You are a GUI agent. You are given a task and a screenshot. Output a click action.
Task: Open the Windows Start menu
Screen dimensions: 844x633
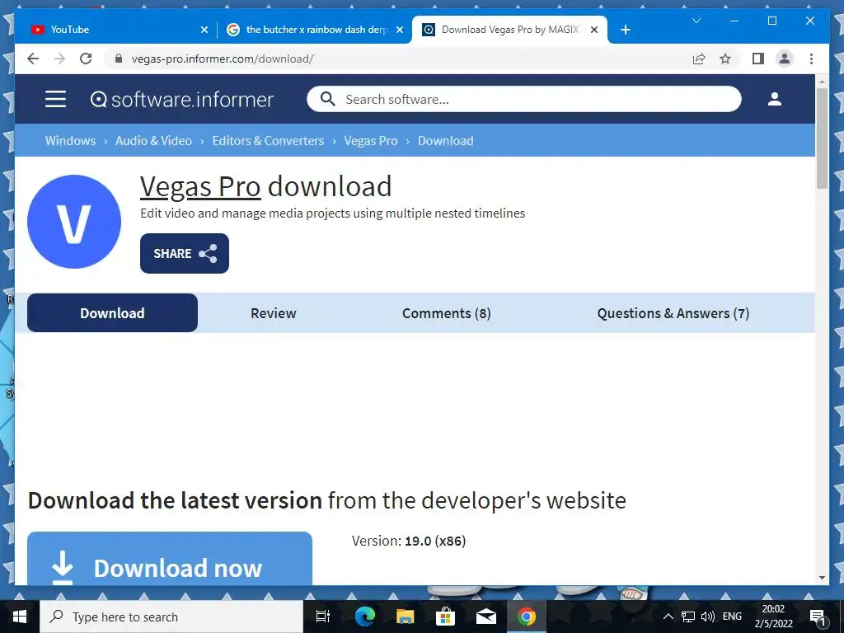tap(20, 617)
